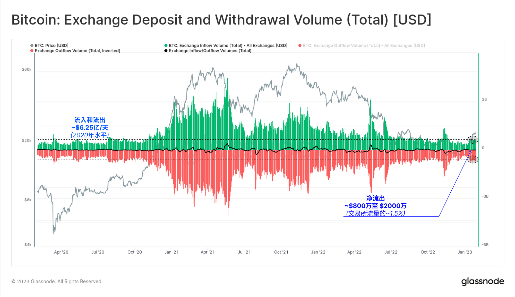Image resolution: width=515 pixels, height=297 pixels.
Task: Toggle Exchange Outflow Volume (Total, Inverted) legend
Action: coord(77,51)
